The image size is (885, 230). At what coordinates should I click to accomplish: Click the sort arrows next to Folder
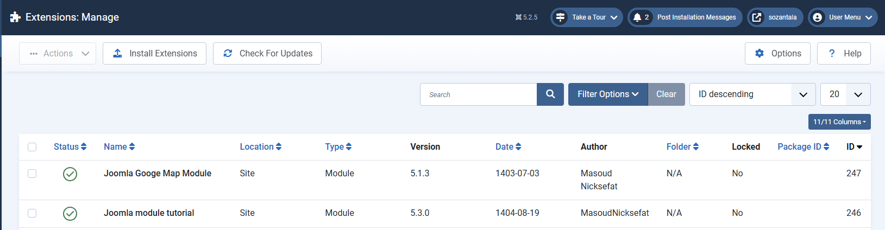pyautogui.click(x=696, y=147)
